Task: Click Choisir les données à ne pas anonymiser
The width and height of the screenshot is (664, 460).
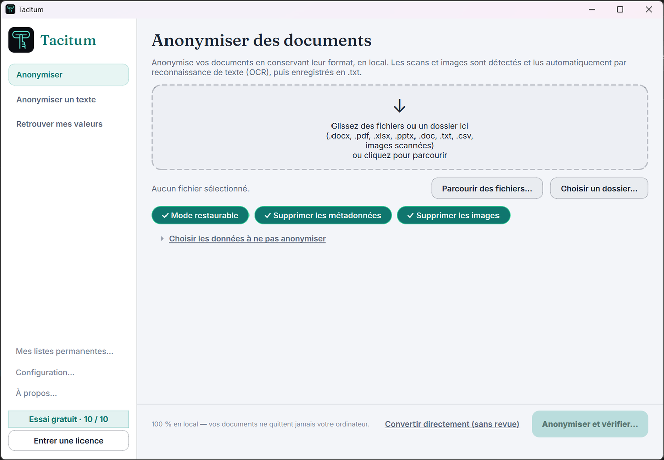Action: point(247,239)
